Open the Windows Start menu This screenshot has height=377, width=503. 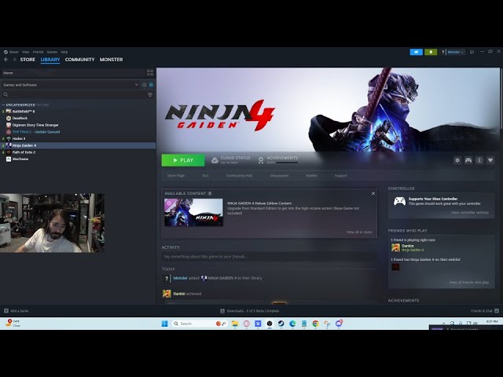point(164,324)
